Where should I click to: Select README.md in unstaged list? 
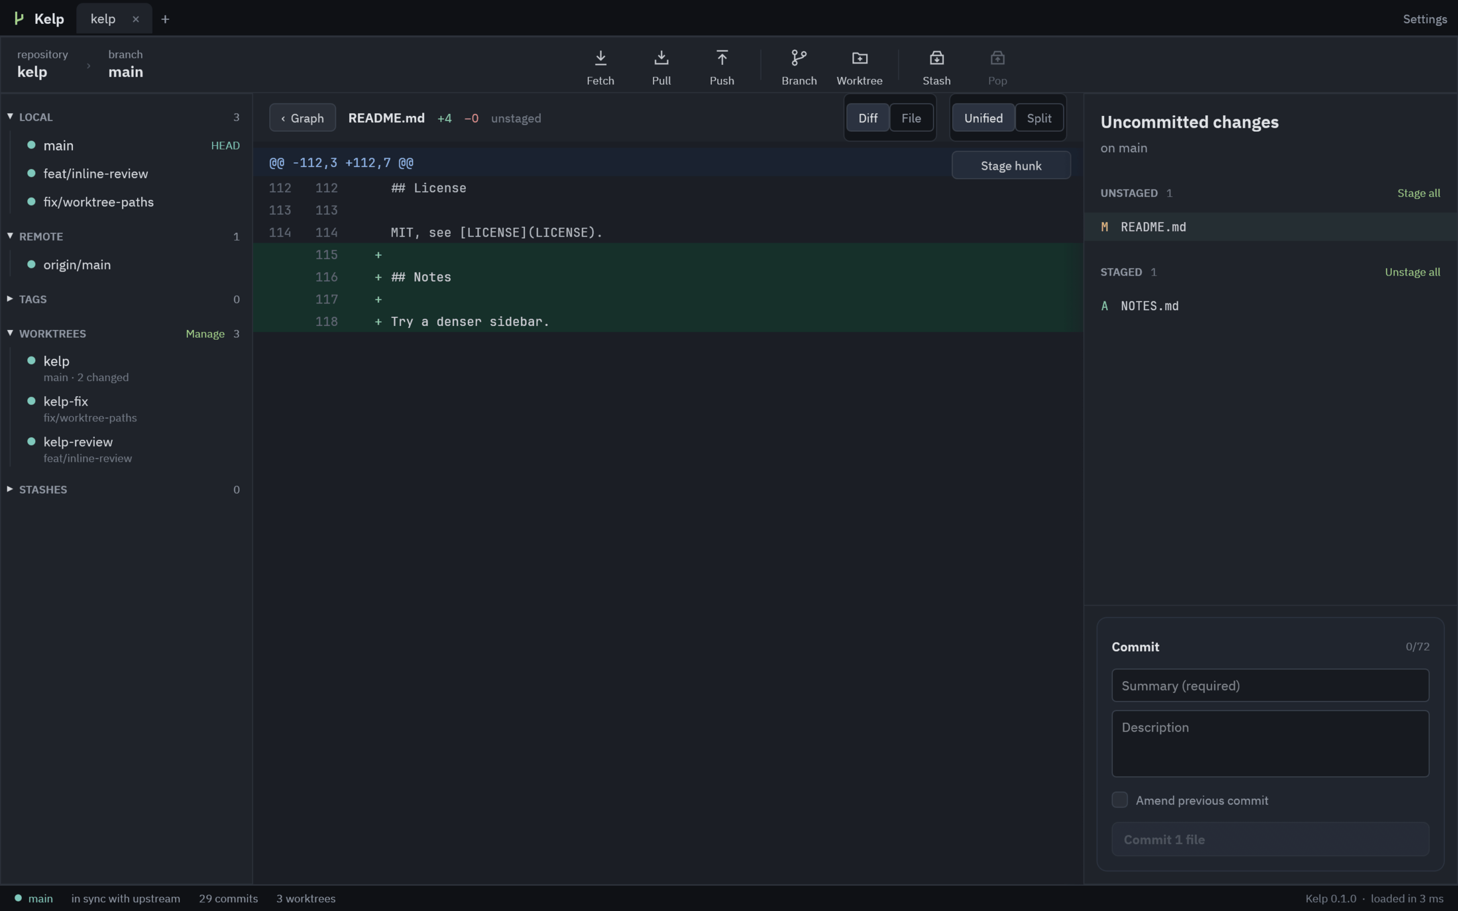pos(1270,227)
